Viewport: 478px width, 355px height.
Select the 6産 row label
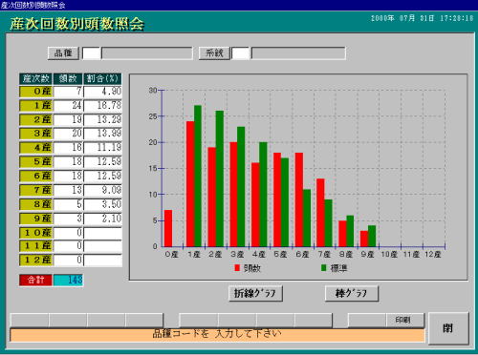pos(36,177)
